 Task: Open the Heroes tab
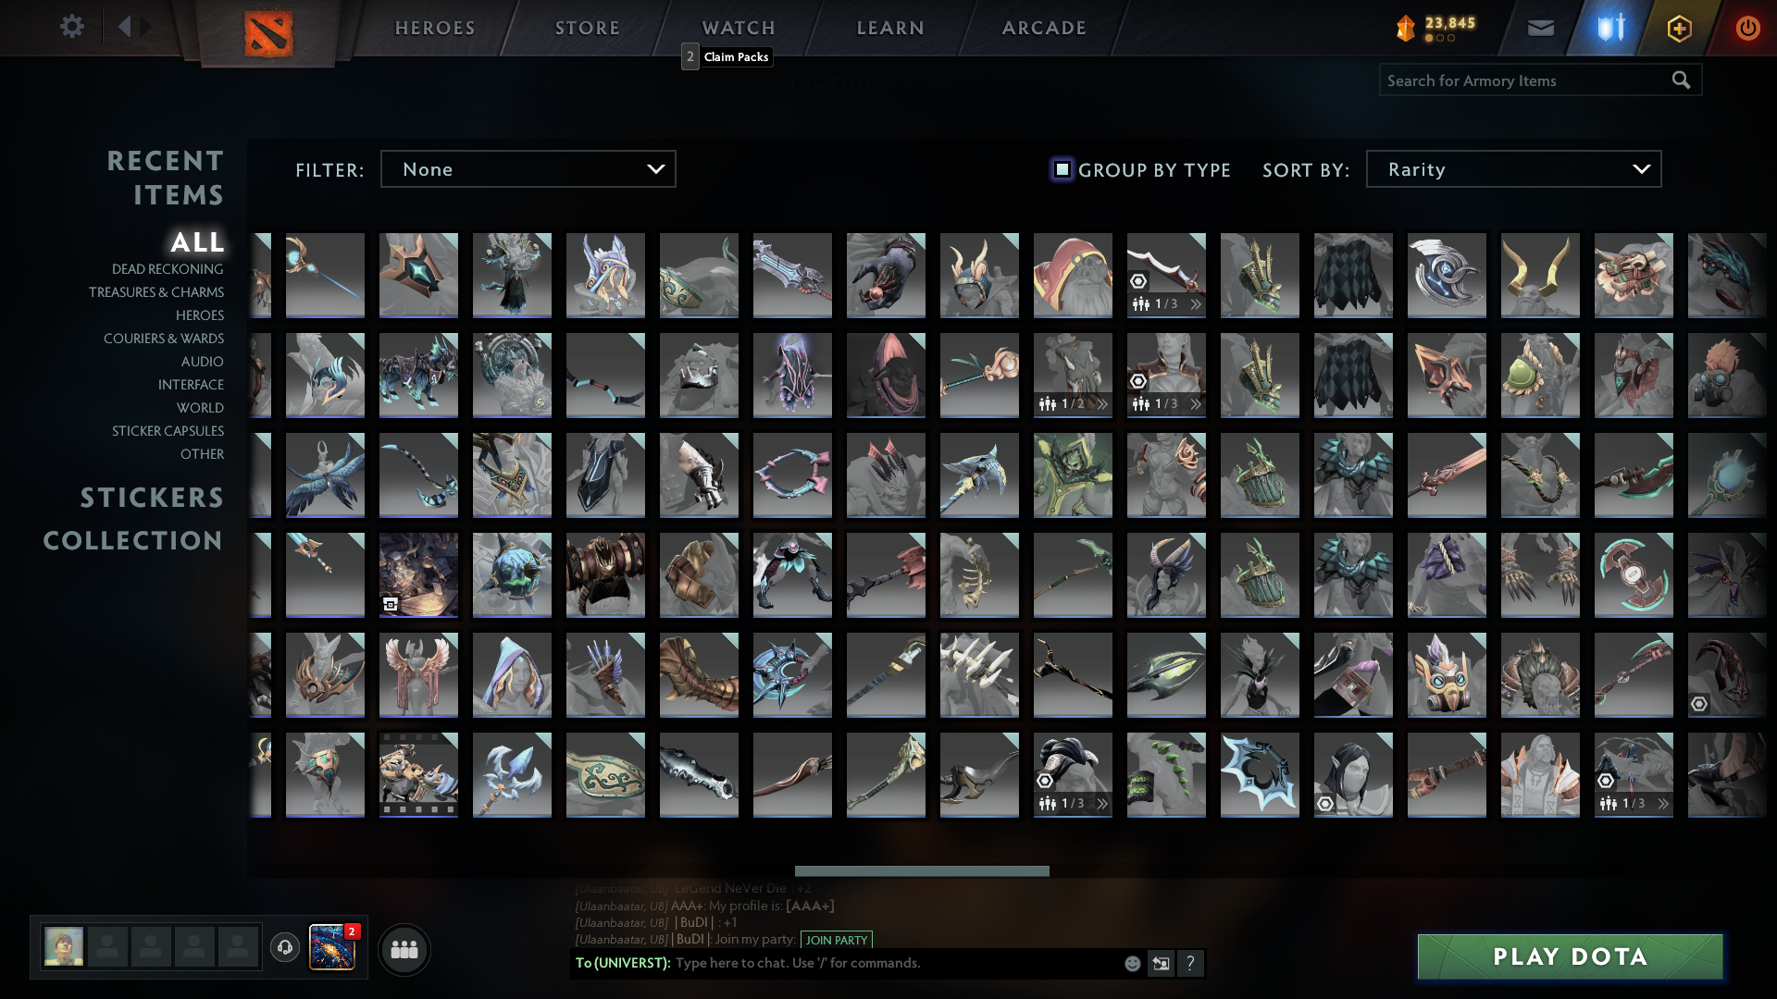click(x=435, y=28)
